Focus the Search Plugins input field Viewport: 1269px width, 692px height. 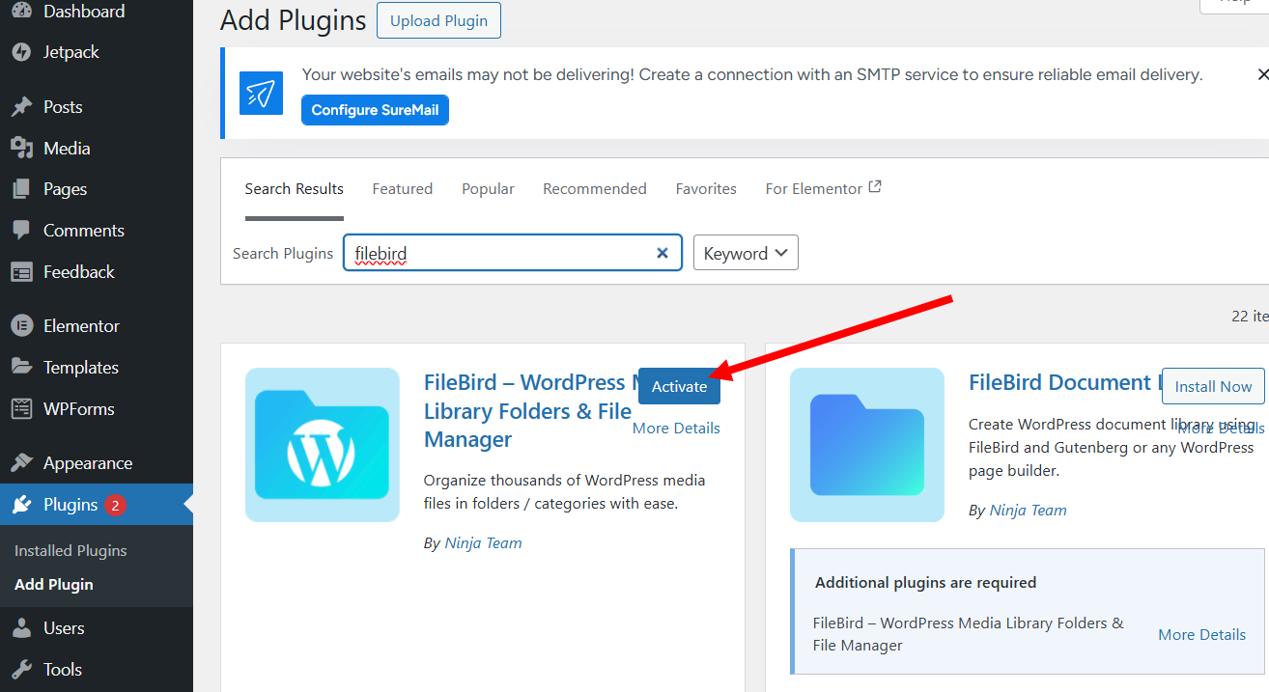point(513,253)
